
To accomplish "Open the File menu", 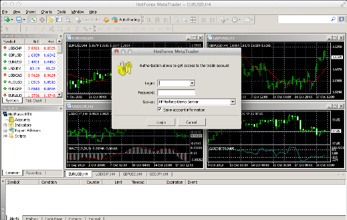I will [5, 12].
